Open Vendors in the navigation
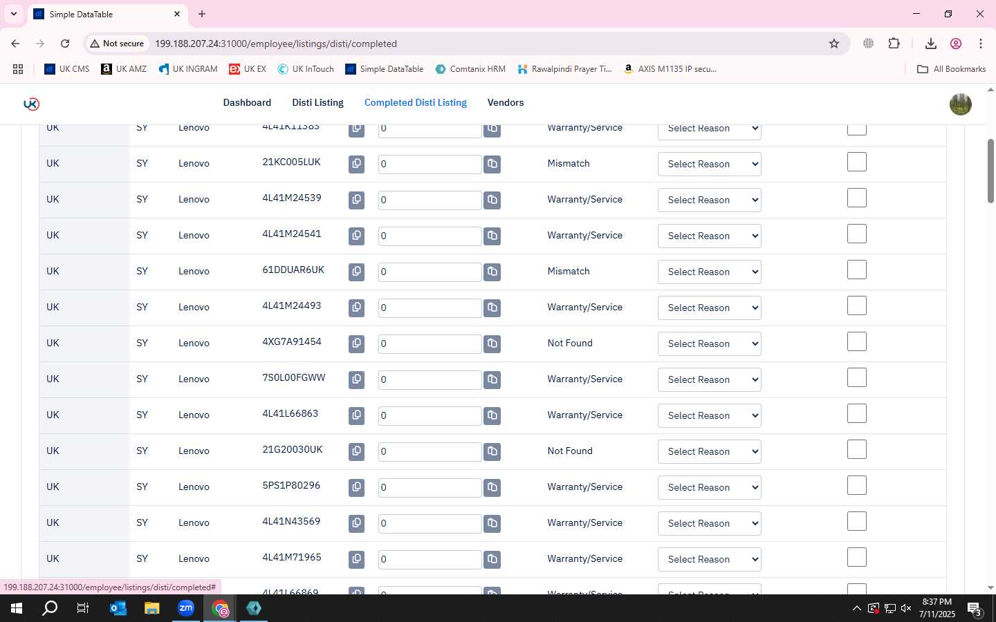 pyautogui.click(x=506, y=102)
